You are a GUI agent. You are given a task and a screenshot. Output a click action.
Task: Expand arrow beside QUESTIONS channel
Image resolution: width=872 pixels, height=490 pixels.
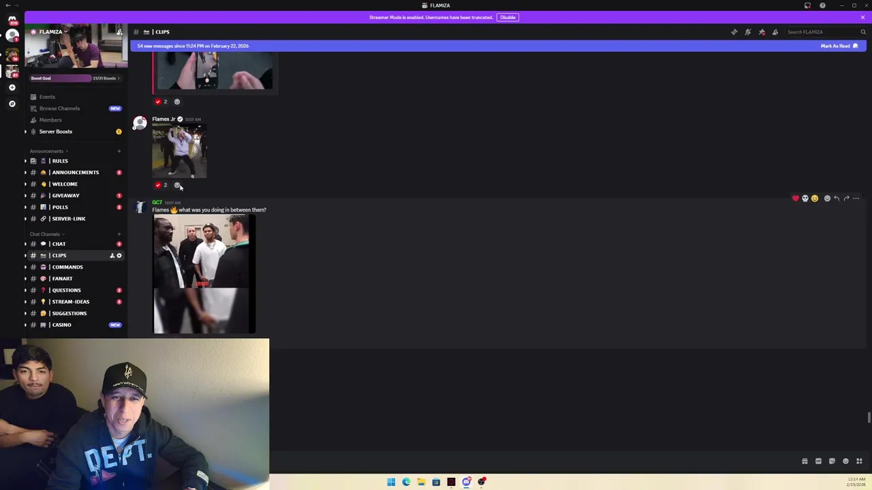(25, 290)
